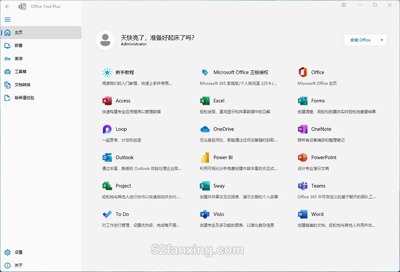Click the text 轻松发现、直观显示和共享数据中的见解
The width and height of the screenshot is (400, 272).
pyautogui.click(x=235, y=112)
